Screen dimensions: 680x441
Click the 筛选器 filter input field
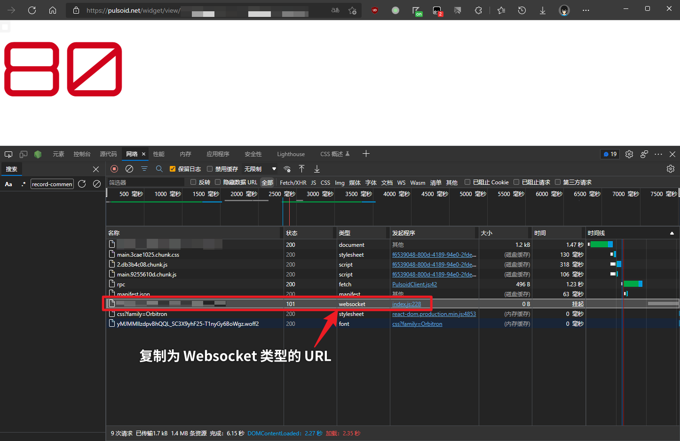[146, 182]
